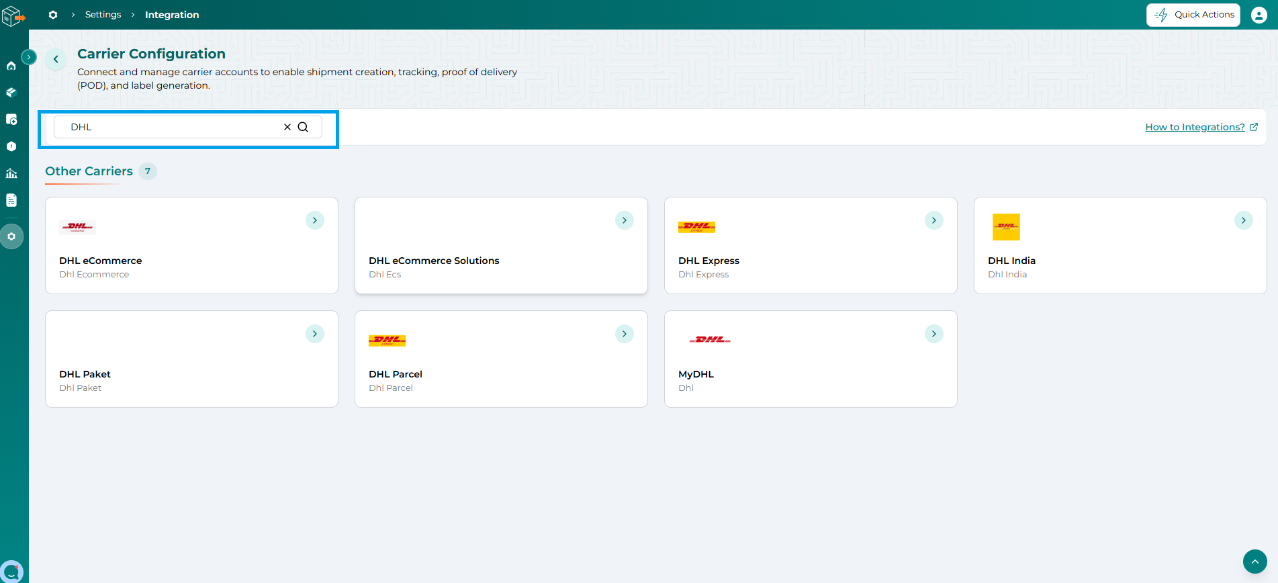Click the gear icon in the breadcrumb

coord(53,15)
